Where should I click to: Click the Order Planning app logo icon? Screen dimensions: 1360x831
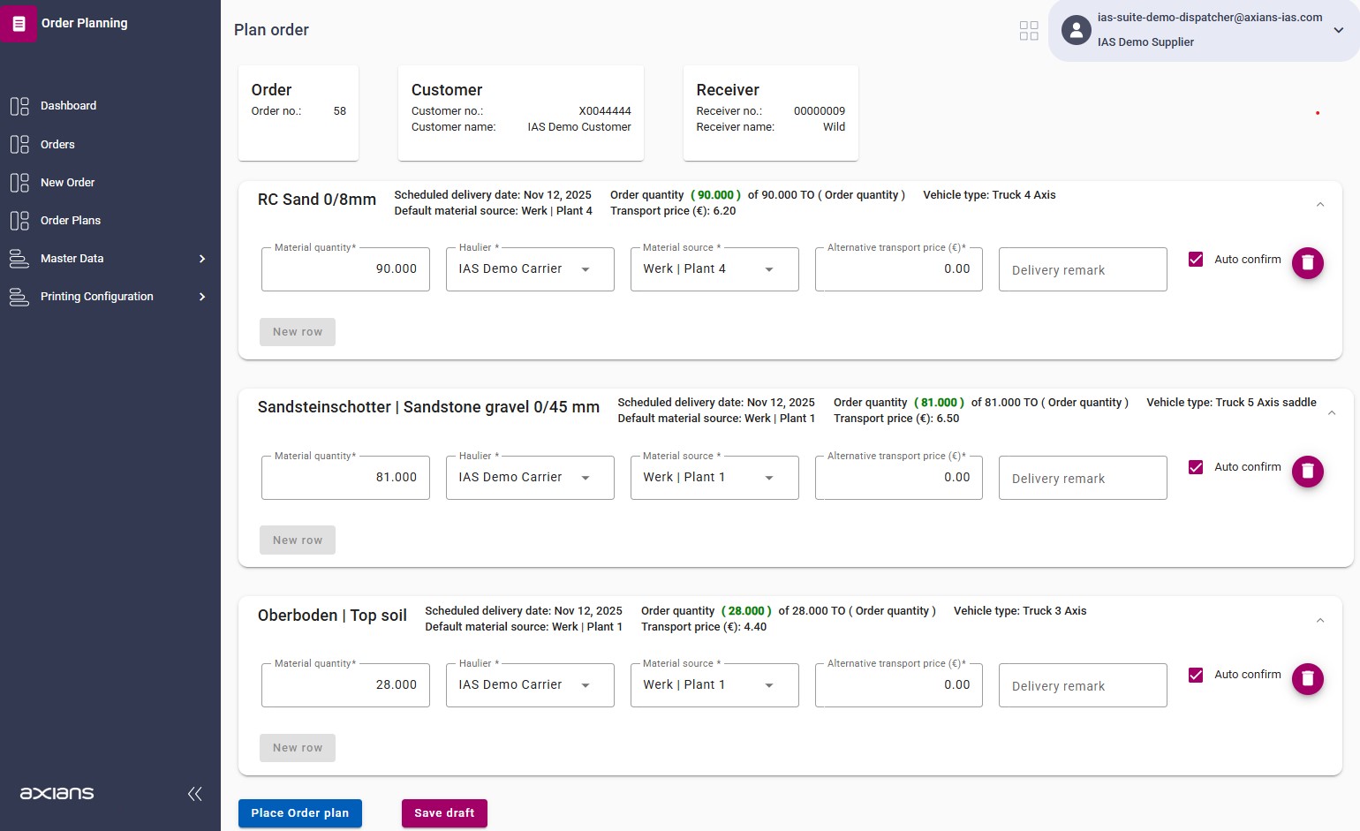point(19,23)
